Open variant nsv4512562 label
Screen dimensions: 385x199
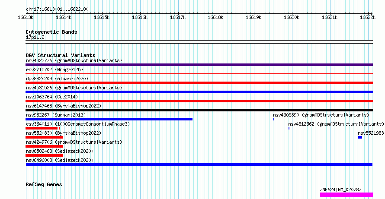click(x=336, y=124)
